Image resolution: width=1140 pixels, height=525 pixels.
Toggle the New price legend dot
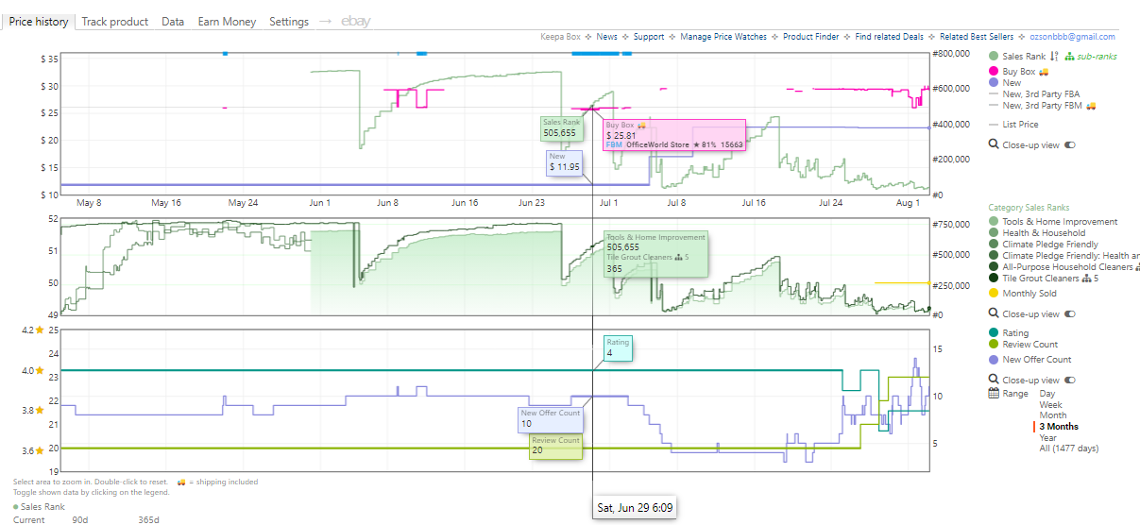point(994,83)
